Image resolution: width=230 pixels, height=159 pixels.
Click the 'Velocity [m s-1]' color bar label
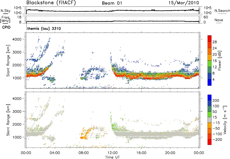point(225,120)
